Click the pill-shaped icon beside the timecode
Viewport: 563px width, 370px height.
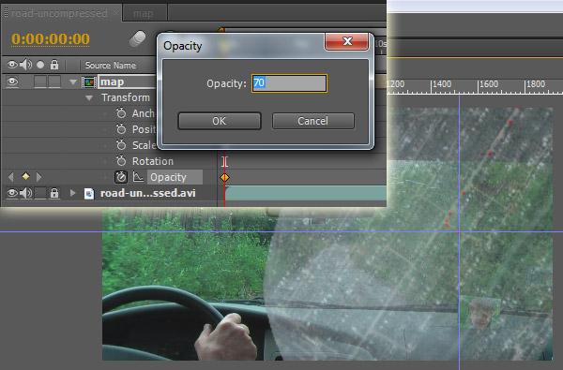click(x=138, y=38)
